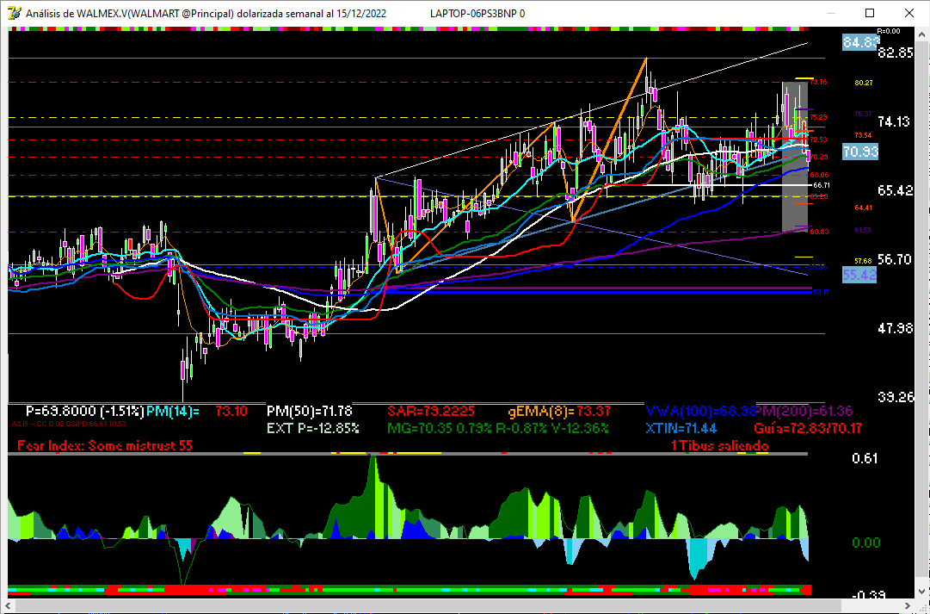Click the yellow level label 80.27

(x=863, y=83)
